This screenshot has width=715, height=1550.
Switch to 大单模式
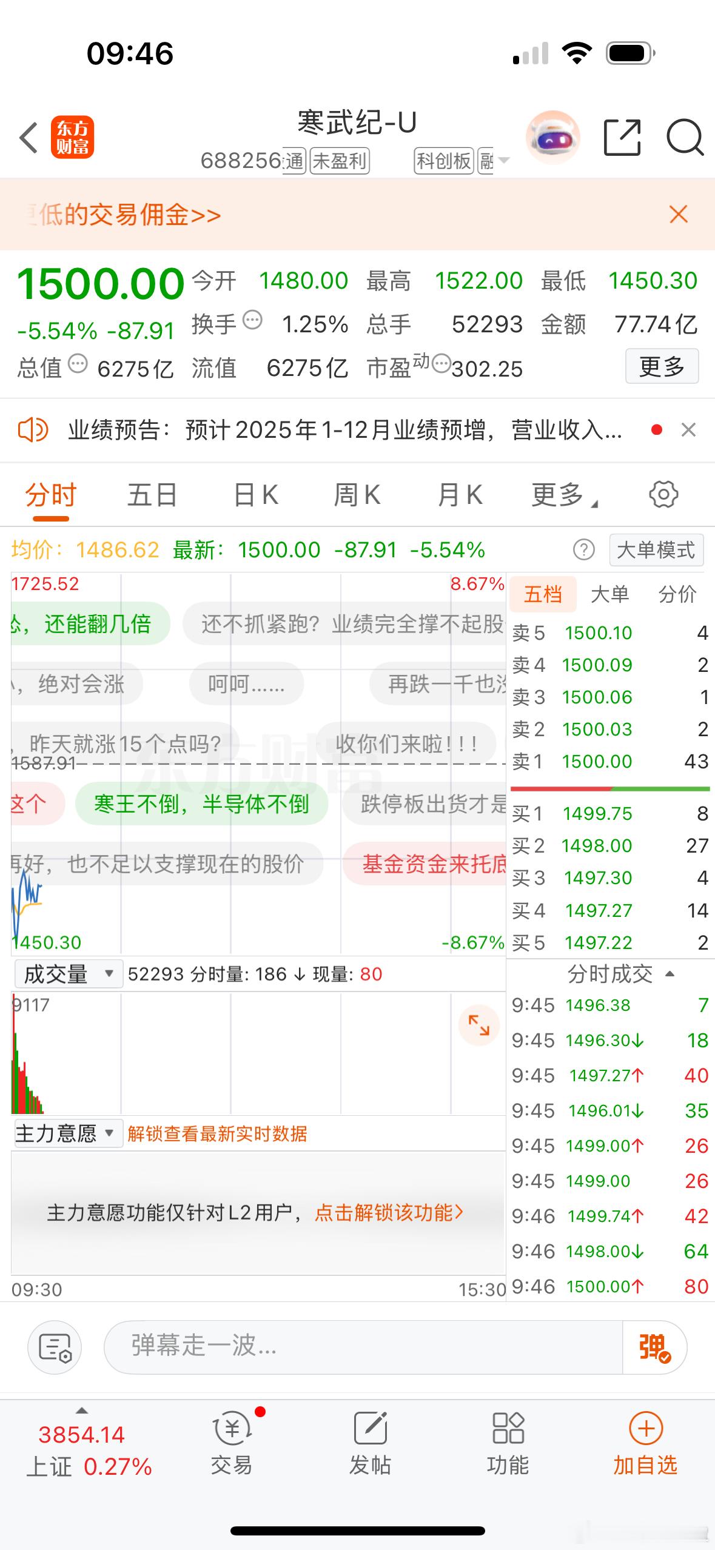pyautogui.click(x=656, y=550)
